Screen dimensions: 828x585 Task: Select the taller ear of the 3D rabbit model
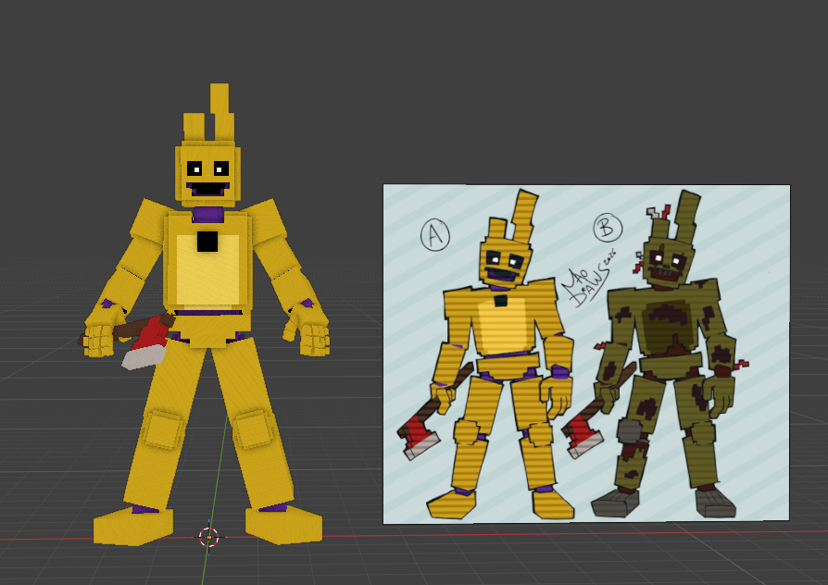pyautogui.click(x=221, y=112)
